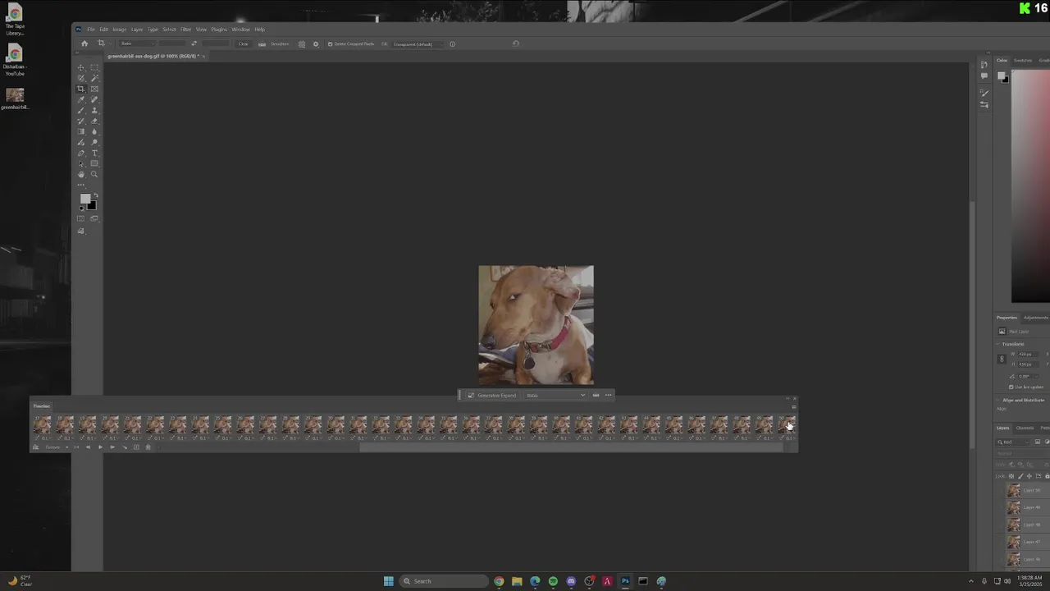This screenshot has width=1050, height=591.
Task: Switch to the Swatches tab
Action: (1023, 60)
